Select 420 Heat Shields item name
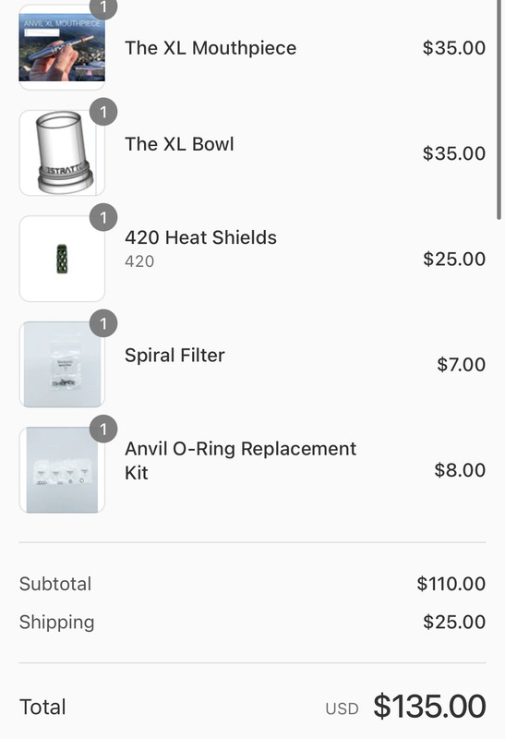Screen dimensions: 505x739 200,237
